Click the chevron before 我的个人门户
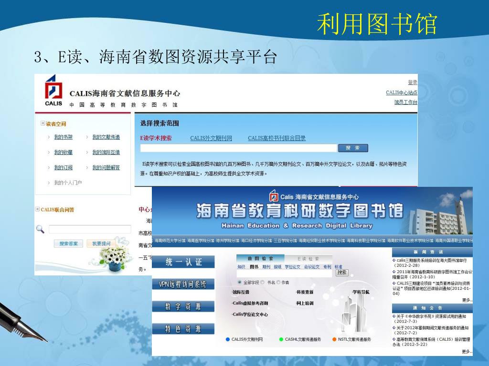Screen dimensions: 489x366 pyautogui.click(x=49, y=183)
